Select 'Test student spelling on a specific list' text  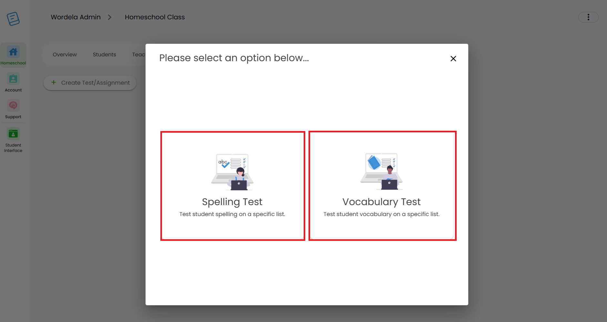pyautogui.click(x=232, y=214)
